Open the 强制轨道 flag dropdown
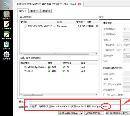This screenshot has height=116, width=130. (126, 50)
